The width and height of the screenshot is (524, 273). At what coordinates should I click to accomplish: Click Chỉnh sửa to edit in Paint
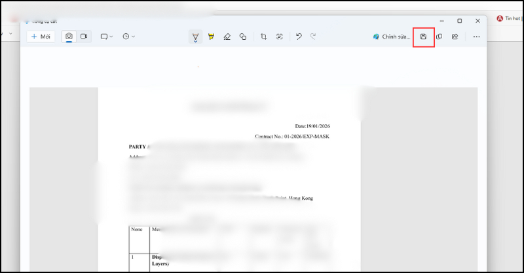[392, 37]
